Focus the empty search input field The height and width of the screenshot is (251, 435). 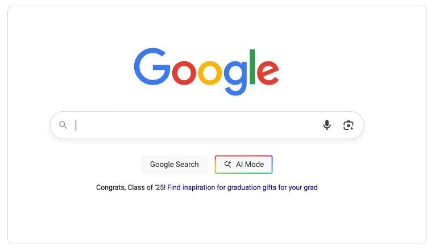click(196, 125)
